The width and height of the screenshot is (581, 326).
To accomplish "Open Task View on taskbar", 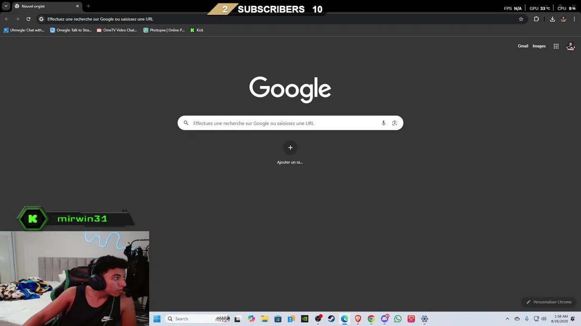I will [237, 319].
